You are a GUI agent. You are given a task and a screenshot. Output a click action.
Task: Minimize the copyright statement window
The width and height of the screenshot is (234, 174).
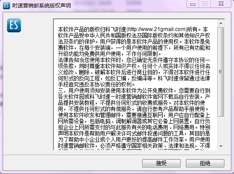click(x=193, y=4)
